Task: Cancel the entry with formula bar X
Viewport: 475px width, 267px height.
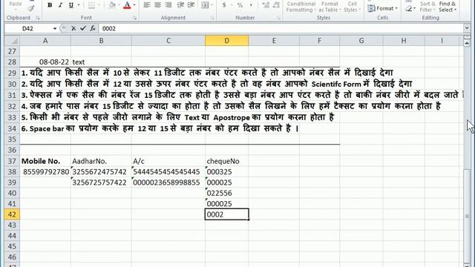Action: pos(73,28)
